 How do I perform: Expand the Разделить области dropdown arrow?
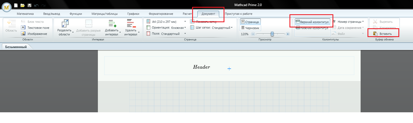[73, 32]
